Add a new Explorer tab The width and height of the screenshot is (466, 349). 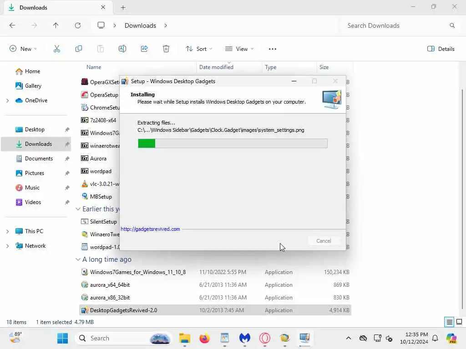tap(123, 8)
